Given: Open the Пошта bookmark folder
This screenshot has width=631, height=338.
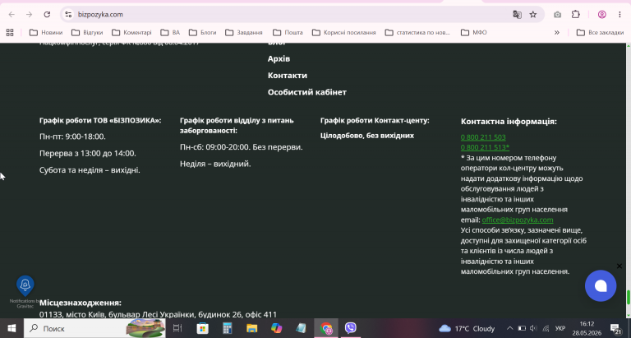Looking at the screenshot, I should pos(288,32).
